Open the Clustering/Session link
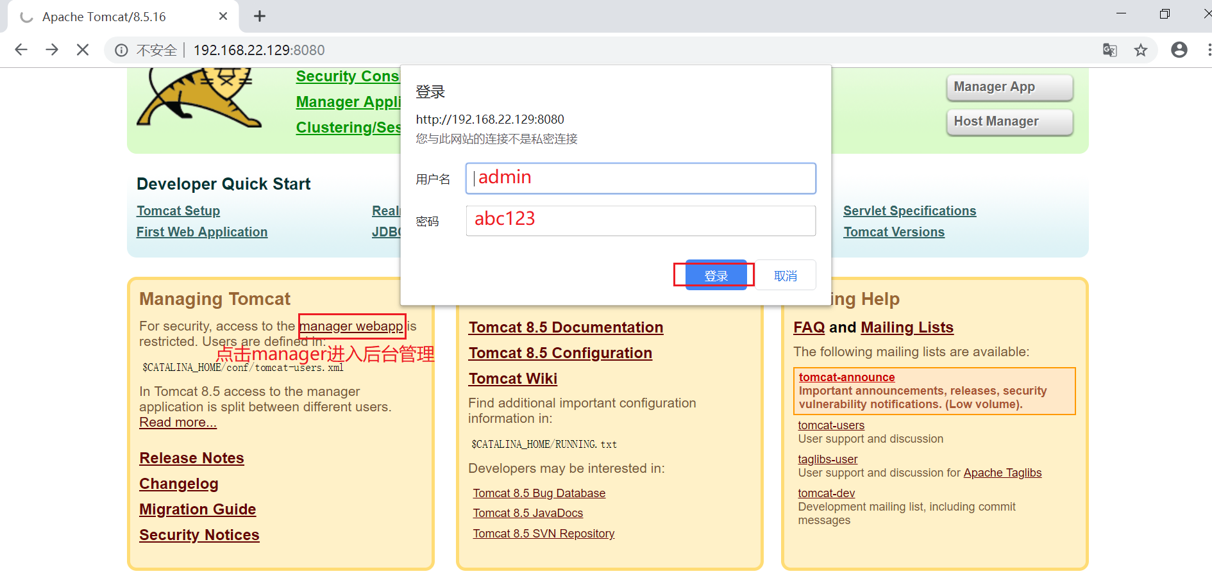The height and width of the screenshot is (583, 1212). (348, 127)
